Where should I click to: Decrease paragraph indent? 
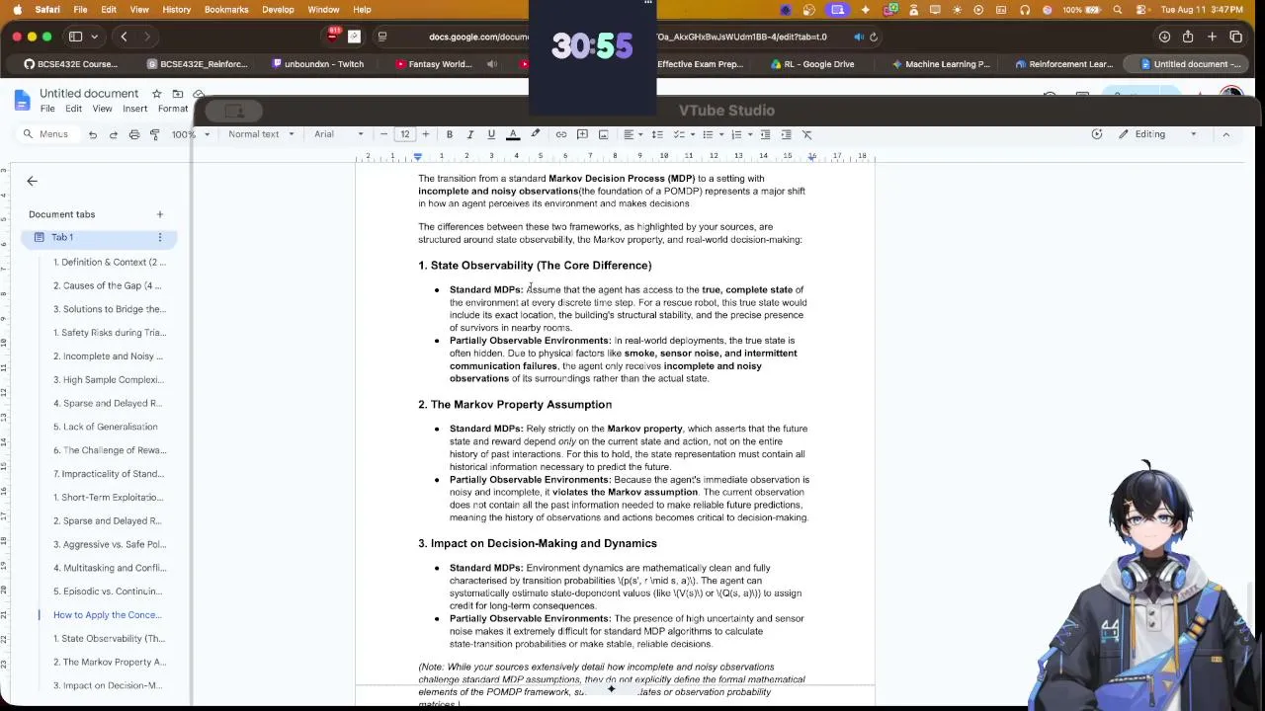765,134
